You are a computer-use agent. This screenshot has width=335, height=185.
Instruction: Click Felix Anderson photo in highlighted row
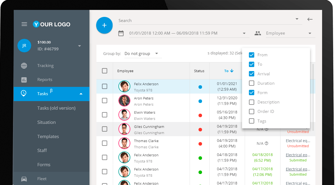(x=124, y=86)
